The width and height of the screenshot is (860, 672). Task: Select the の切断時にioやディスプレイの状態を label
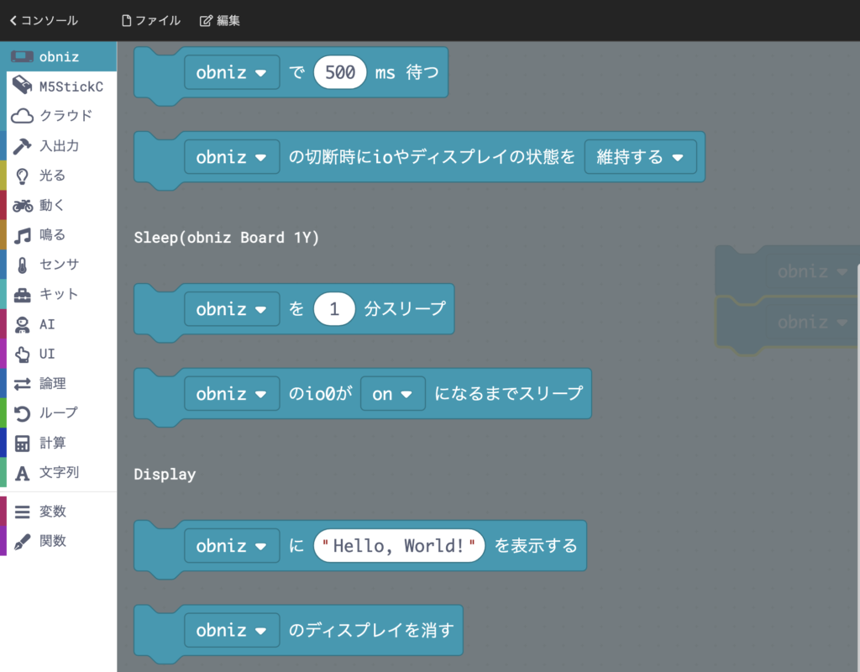click(432, 157)
